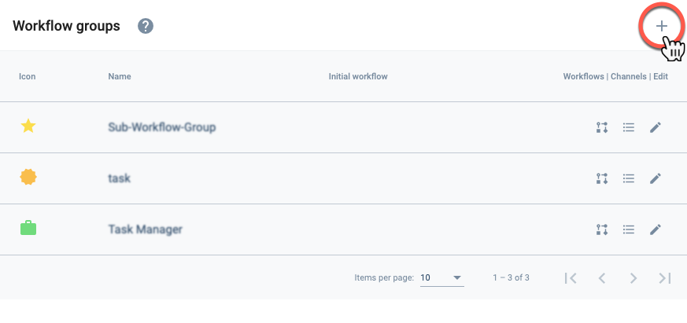Viewport: 687px width, 323px height.
Task: Open channels list of Task Manager group
Action: [x=629, y=229]
